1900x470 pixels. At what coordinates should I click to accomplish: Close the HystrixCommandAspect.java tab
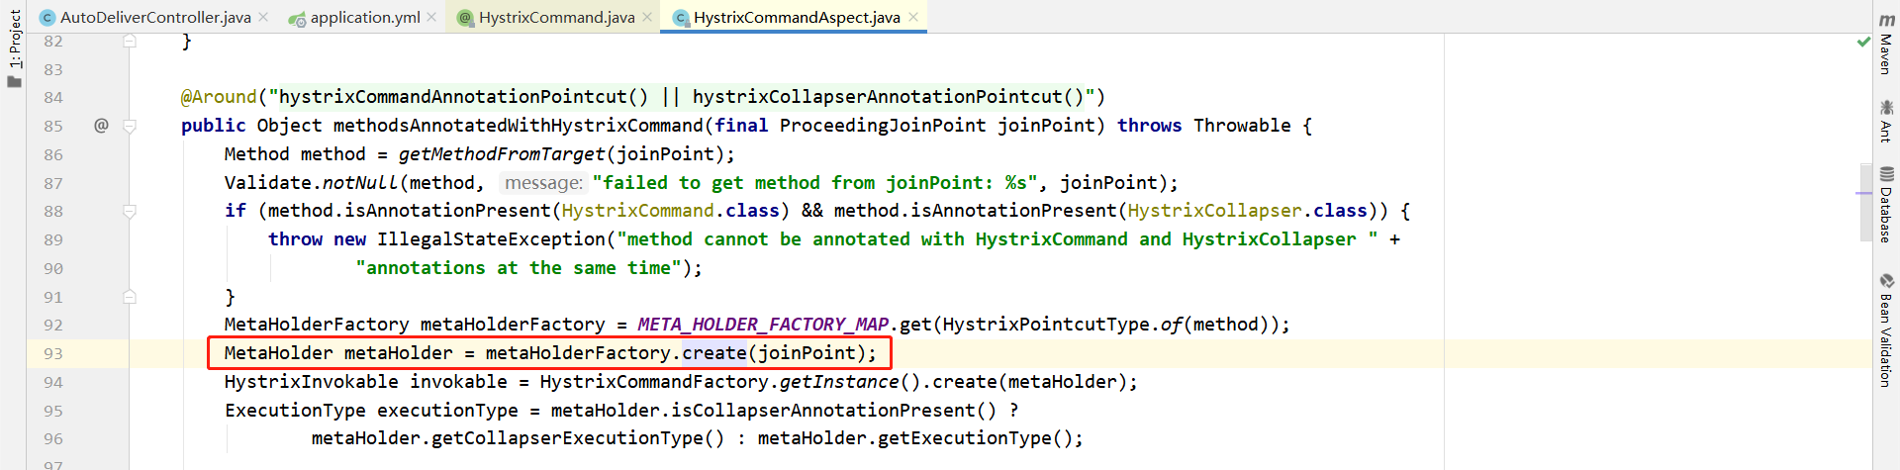tap(913, 17)
